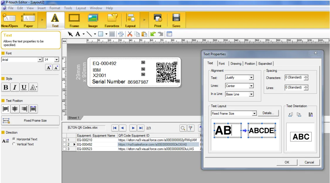Screen dimensions: 330x183
Task: Open the File menu
Action: [11, 8]
